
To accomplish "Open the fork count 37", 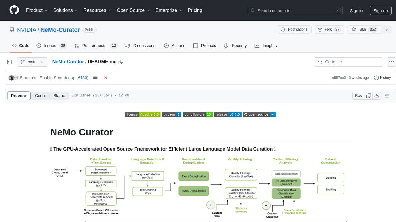I will [x=337, y=30].
